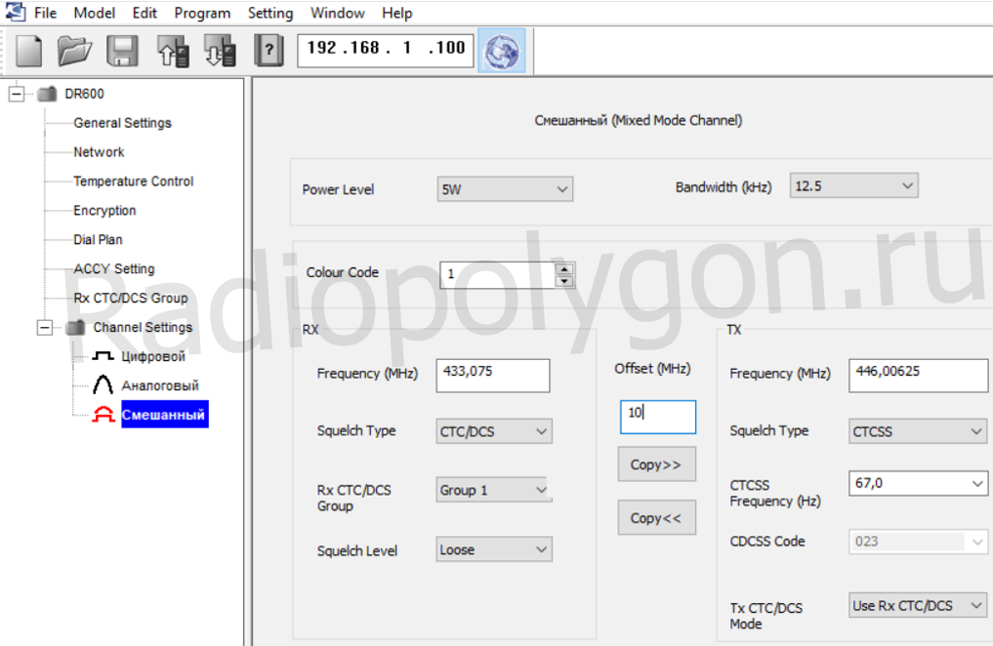
Task: Click the Write to device icon
Action: [220, 50]
